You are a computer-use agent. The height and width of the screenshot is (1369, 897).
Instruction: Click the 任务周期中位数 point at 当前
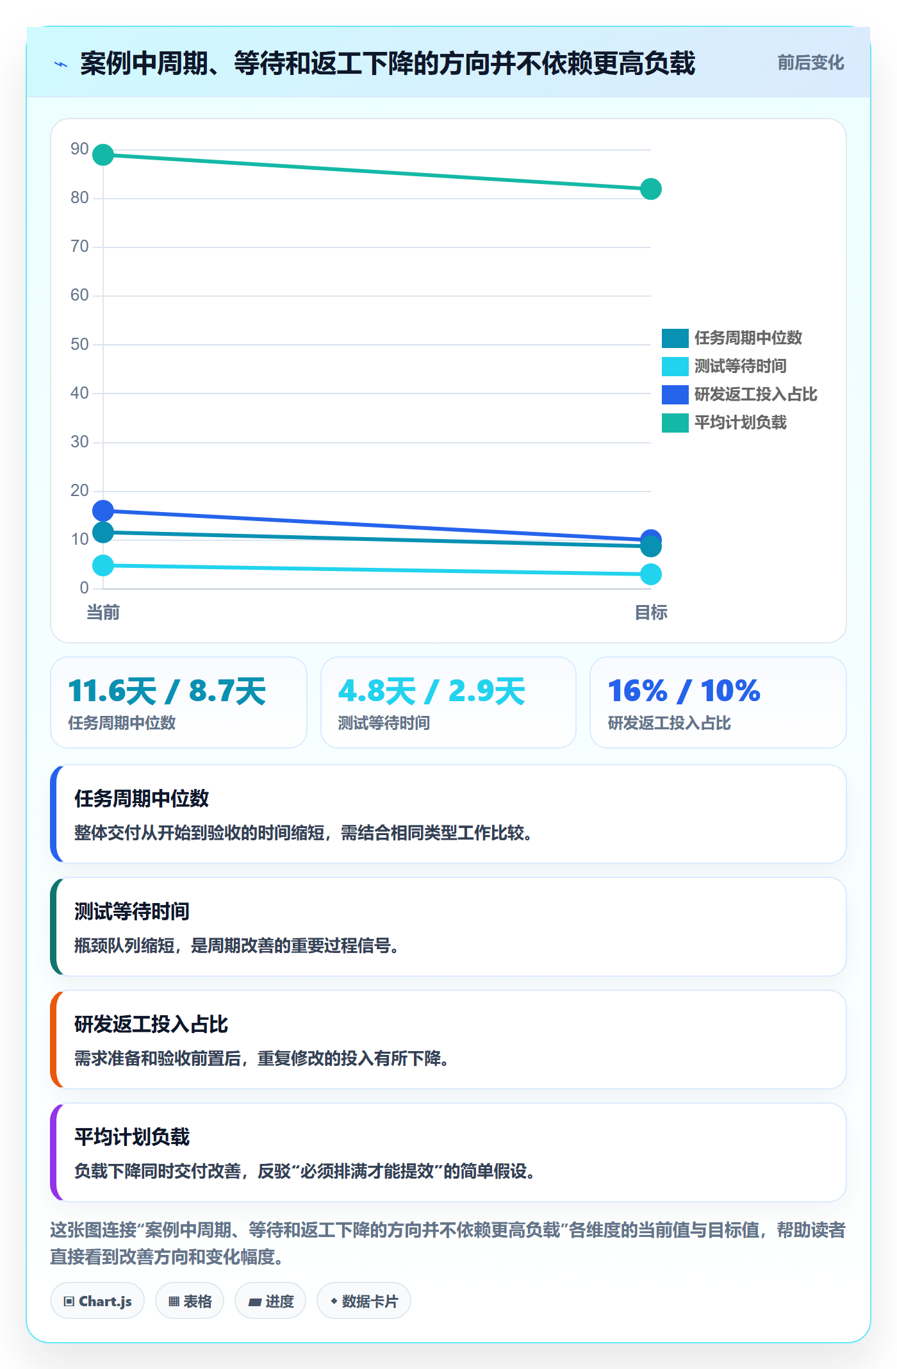point(103,532)
